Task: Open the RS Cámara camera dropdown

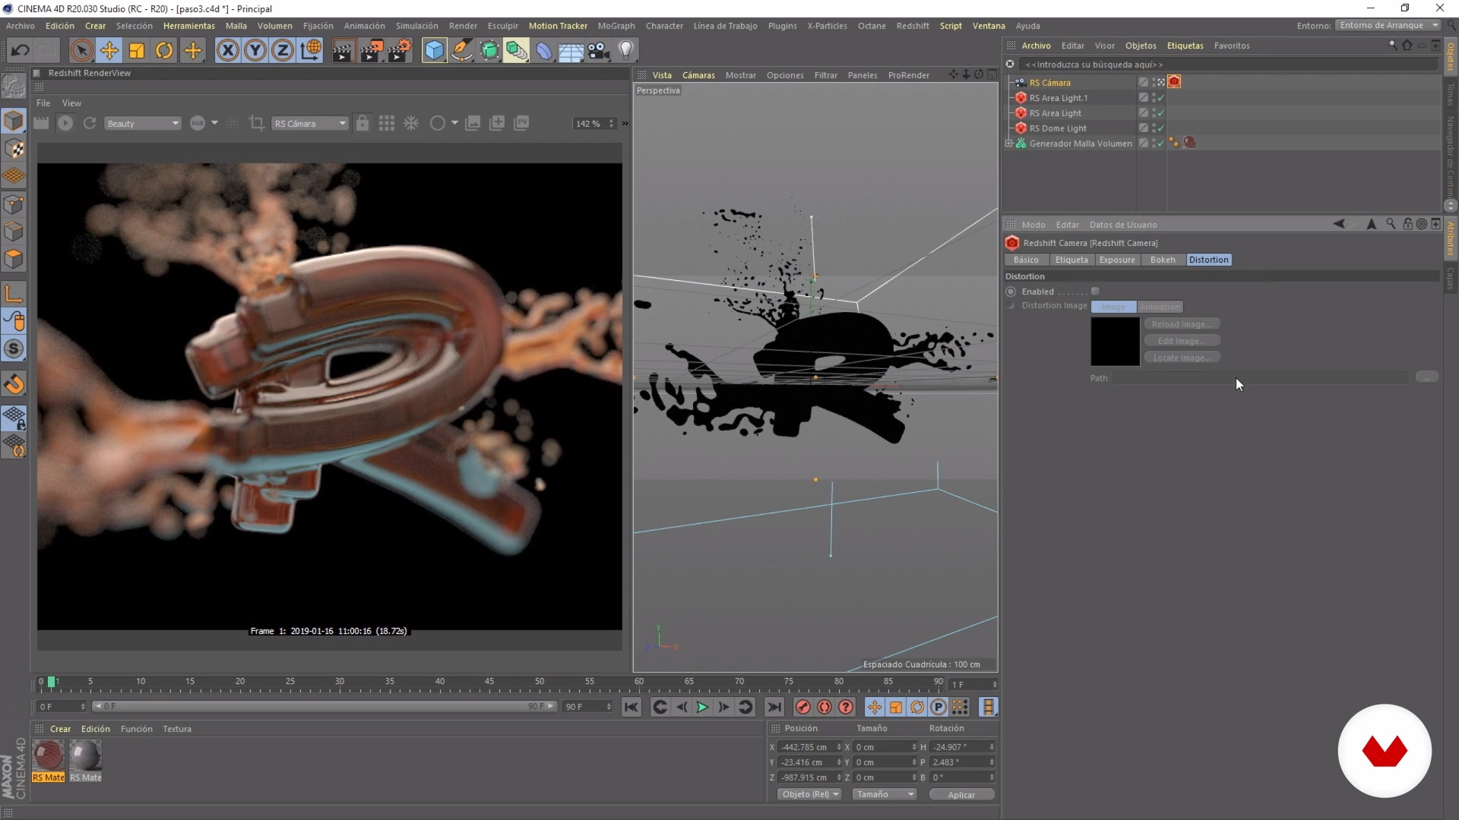Action: 310,124
